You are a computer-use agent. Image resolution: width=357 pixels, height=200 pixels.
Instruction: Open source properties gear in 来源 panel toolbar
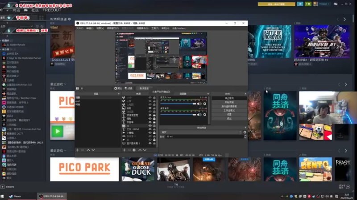[134, 150]
